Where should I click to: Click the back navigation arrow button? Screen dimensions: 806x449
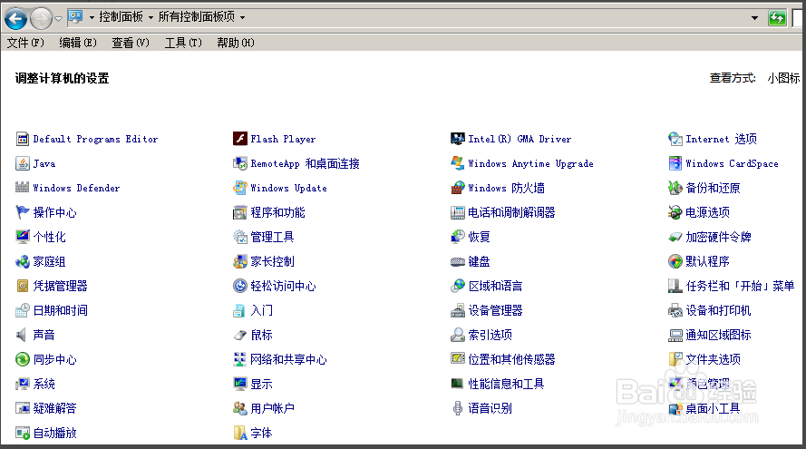coord(15,17)
